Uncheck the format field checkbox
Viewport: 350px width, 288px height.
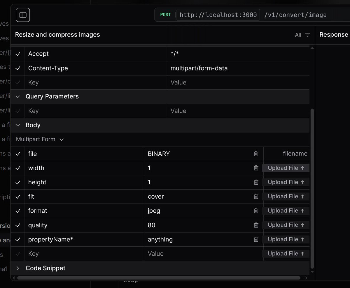tap(18, 211)
